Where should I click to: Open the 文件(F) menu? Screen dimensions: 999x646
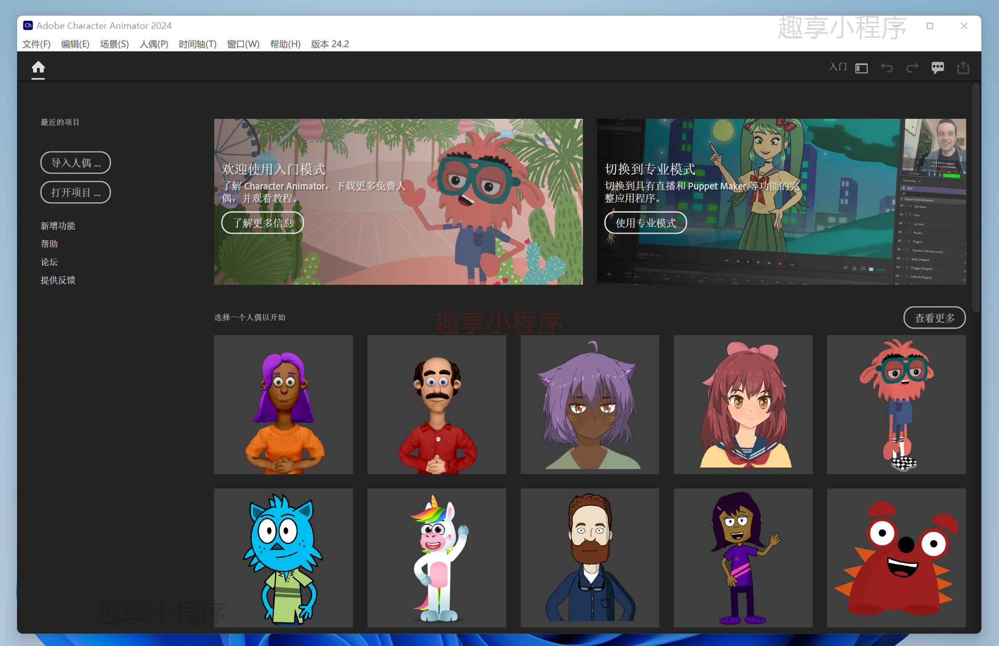(36, 44)
